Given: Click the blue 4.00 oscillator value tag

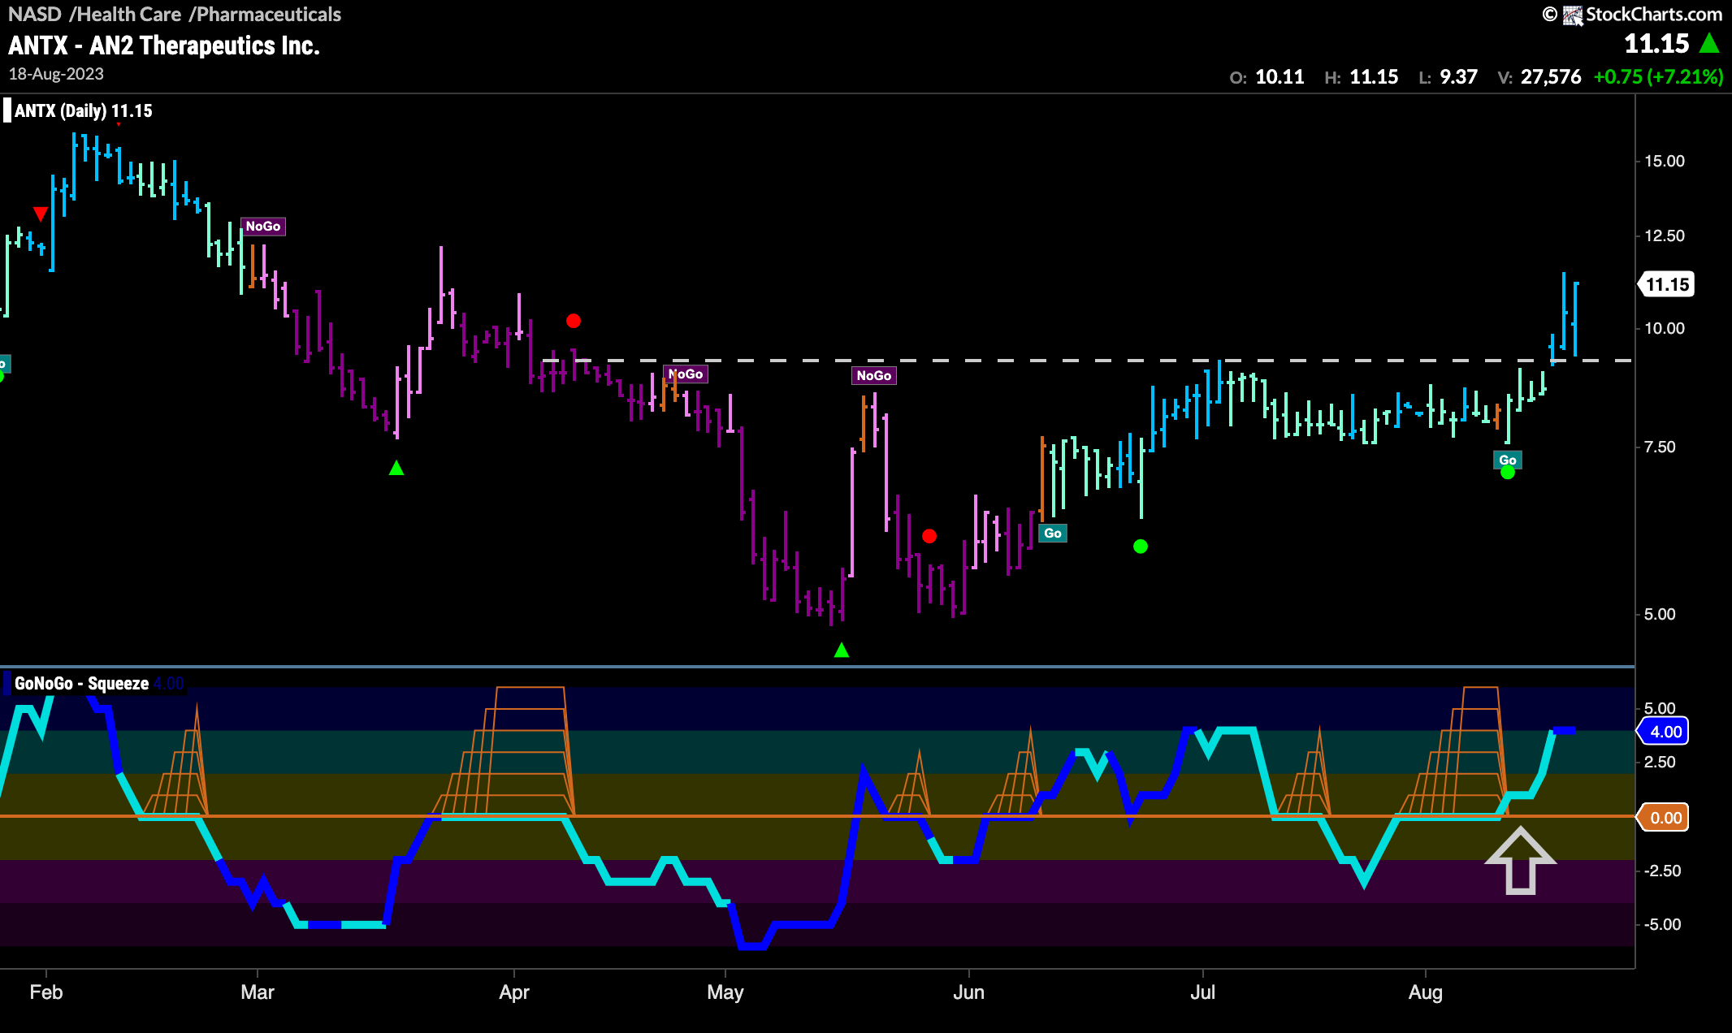Looking at the screenshot, I should pyautogui.click(x=1664, y=732).
